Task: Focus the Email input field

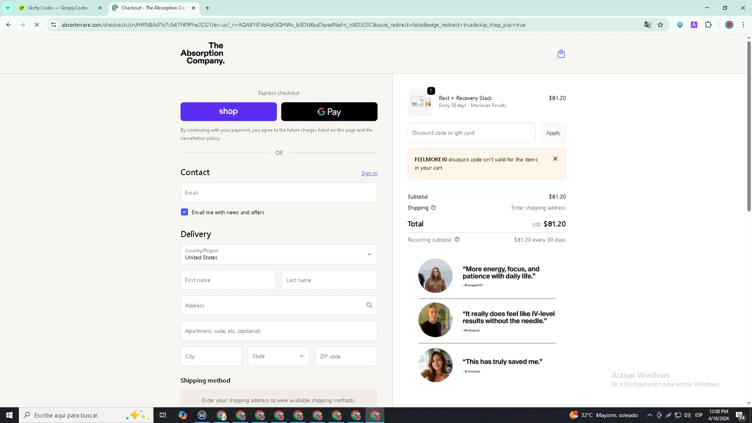Action: tap(279, 192)
